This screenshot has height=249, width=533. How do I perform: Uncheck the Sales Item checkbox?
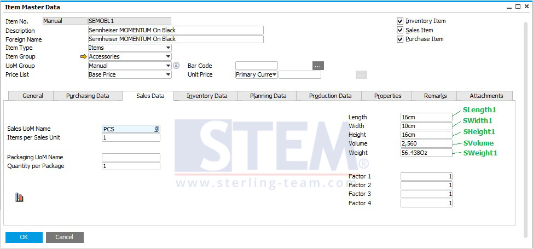point(400,30)
